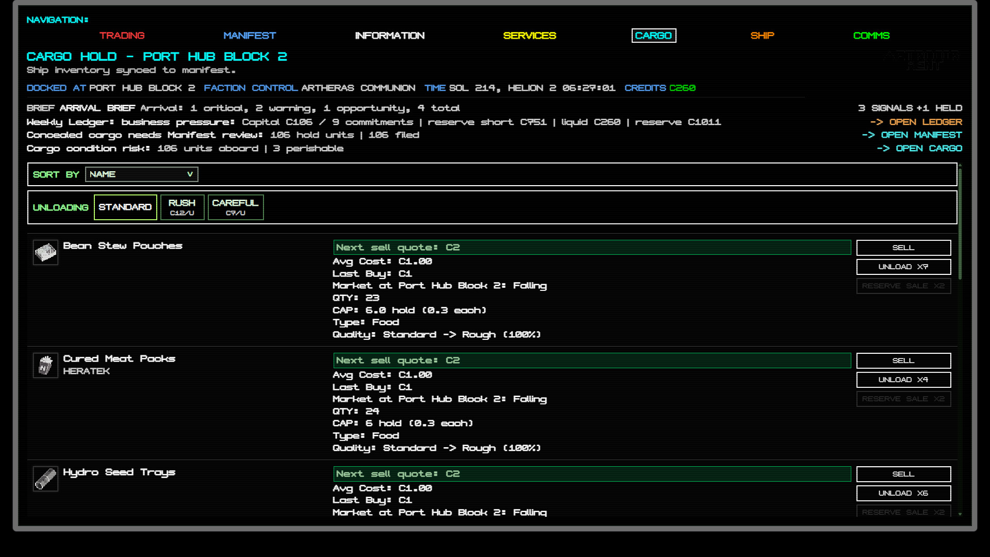Click Hydro Seed Trays next sell quote bar
Screen dimensions: 990x557
point(592,474)
